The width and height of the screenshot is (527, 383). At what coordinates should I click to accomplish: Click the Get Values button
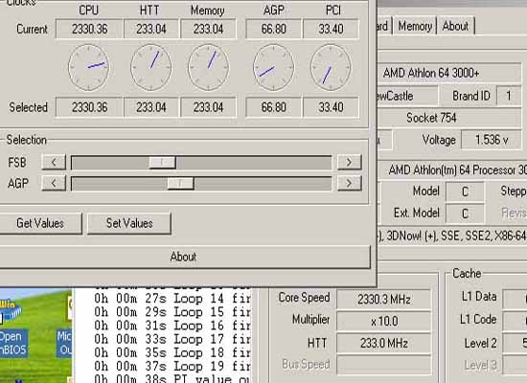[40, 223]
